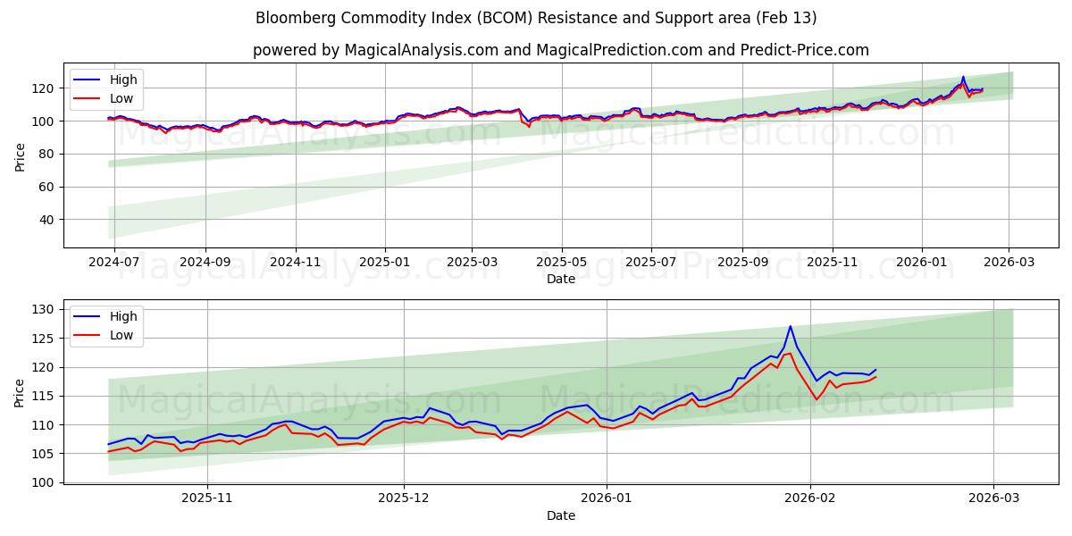Collapse the legend in the lower panel
The height and width of the screenshot is (536, 1072).
point(109,325)
